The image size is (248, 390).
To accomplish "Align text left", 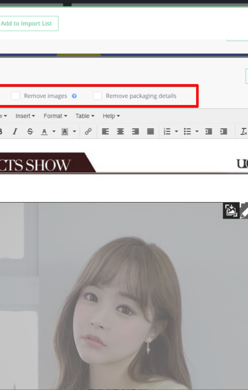I will (105, 131).
